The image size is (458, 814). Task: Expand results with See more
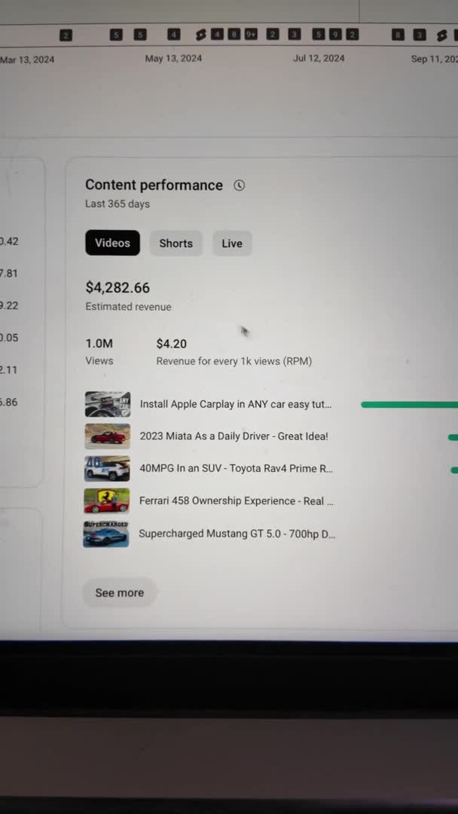(x=119, y=592)
